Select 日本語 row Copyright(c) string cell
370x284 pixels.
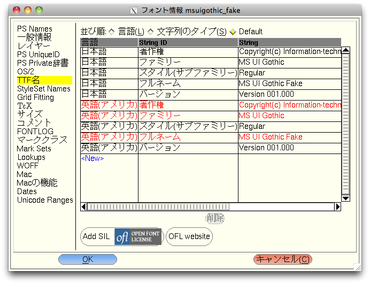tap(290, 52)
